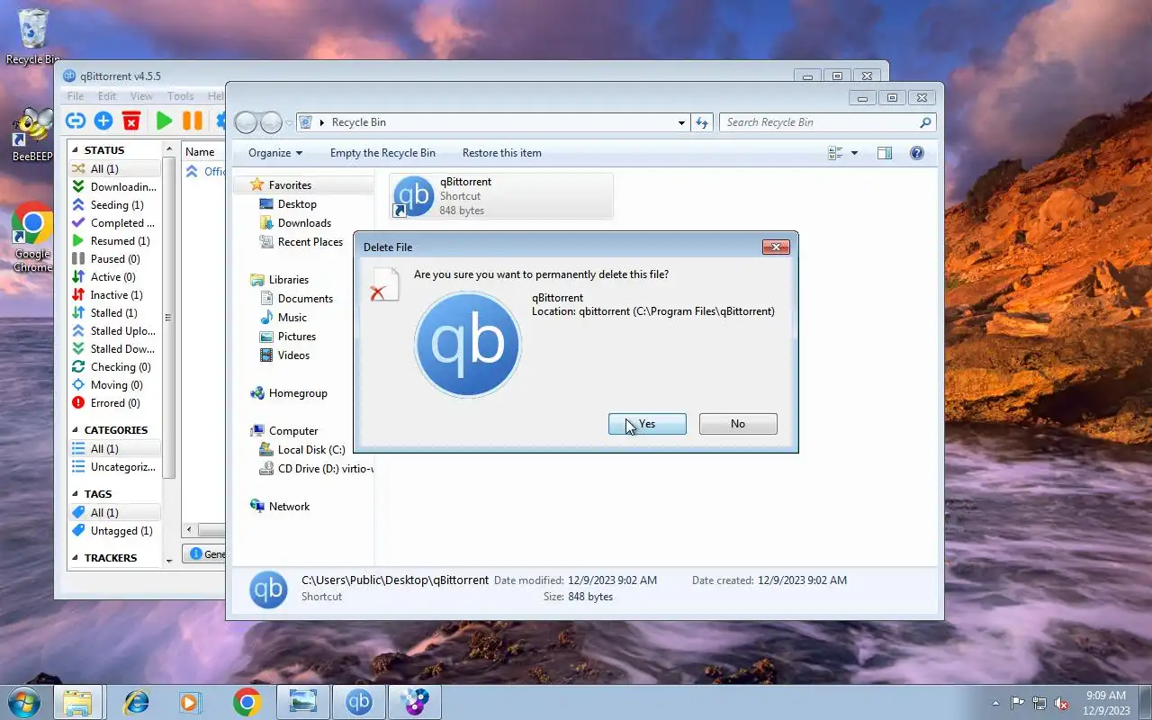Select the Seeding (1) status filter
The height and width of the screenshot is (720, 1152).
114,205
